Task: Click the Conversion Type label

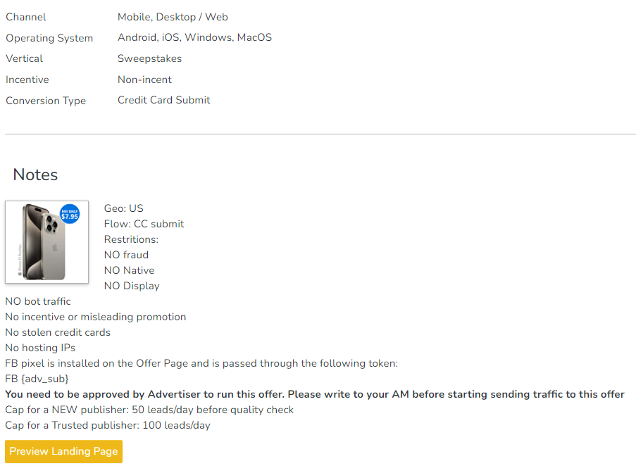Action: 46,101
